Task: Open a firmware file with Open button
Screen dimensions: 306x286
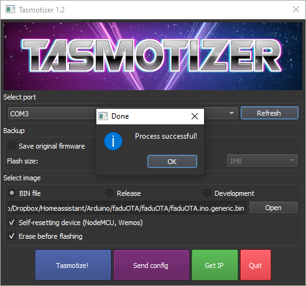Action: (274, 208)
